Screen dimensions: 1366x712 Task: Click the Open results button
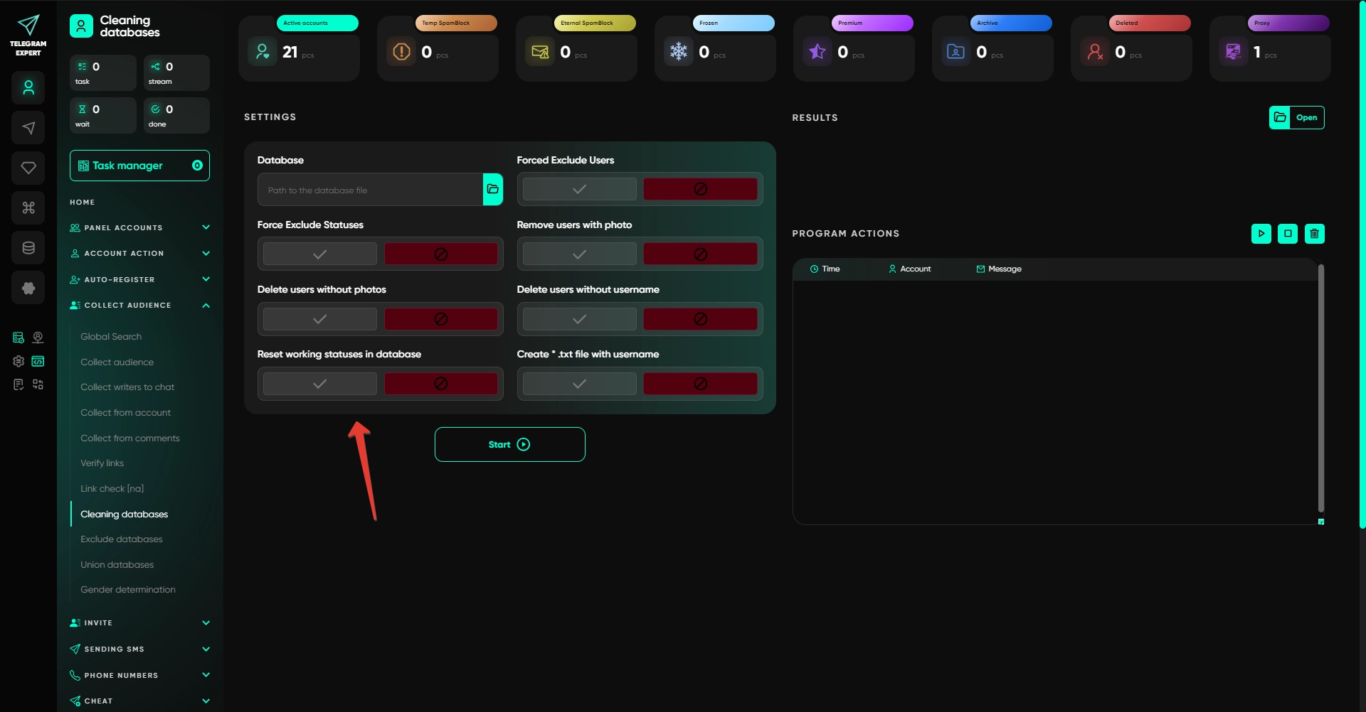(1297, 117)
